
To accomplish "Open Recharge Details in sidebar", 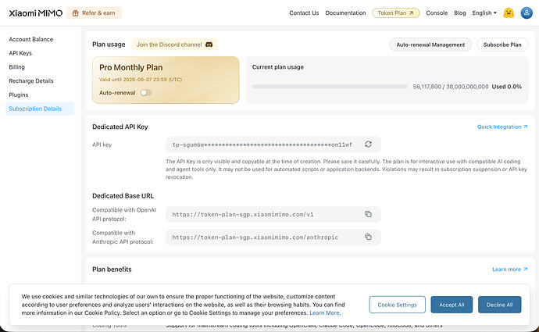I will click(x=31, y=80).
